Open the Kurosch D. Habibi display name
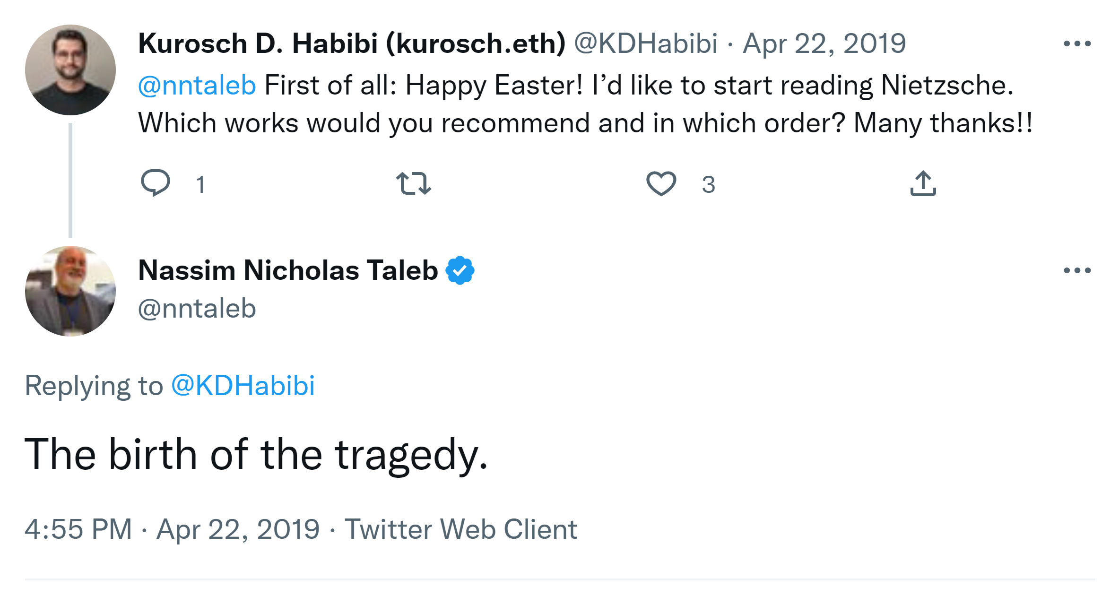This screenshot has width=1119, height=596. coord(351,44)
